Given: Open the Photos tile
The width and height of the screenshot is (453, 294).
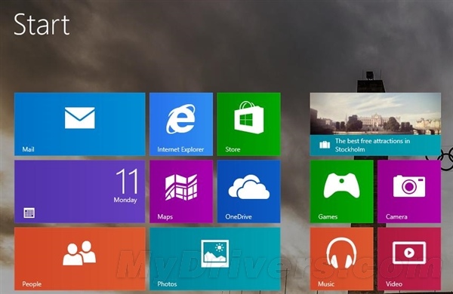Looking at the screenshot, I should 215,259.
